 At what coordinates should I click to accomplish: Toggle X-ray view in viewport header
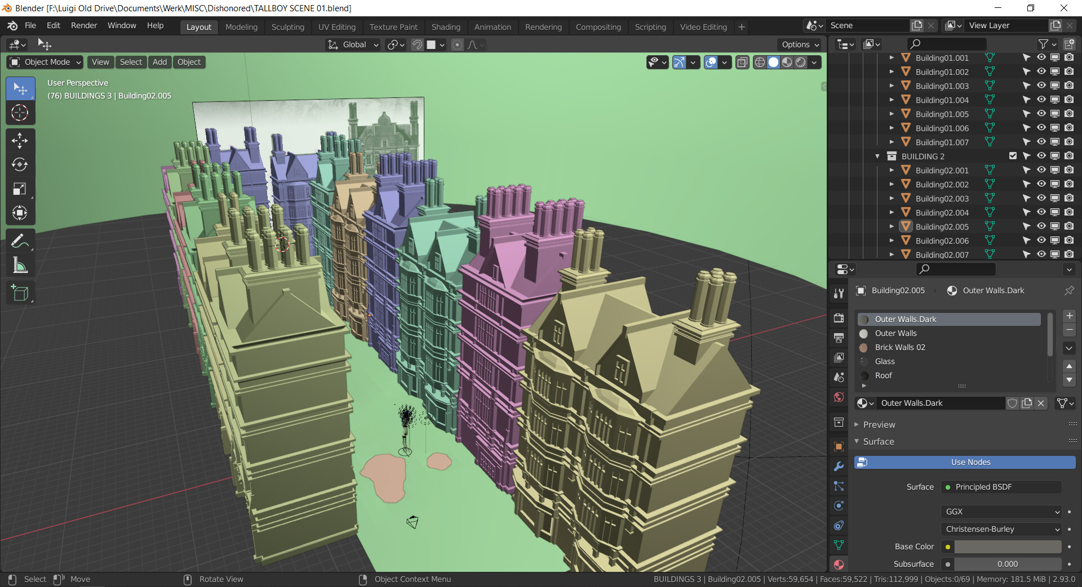tap(742, 62)
